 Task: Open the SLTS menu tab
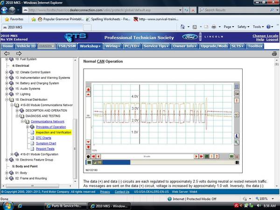[238, 46]
